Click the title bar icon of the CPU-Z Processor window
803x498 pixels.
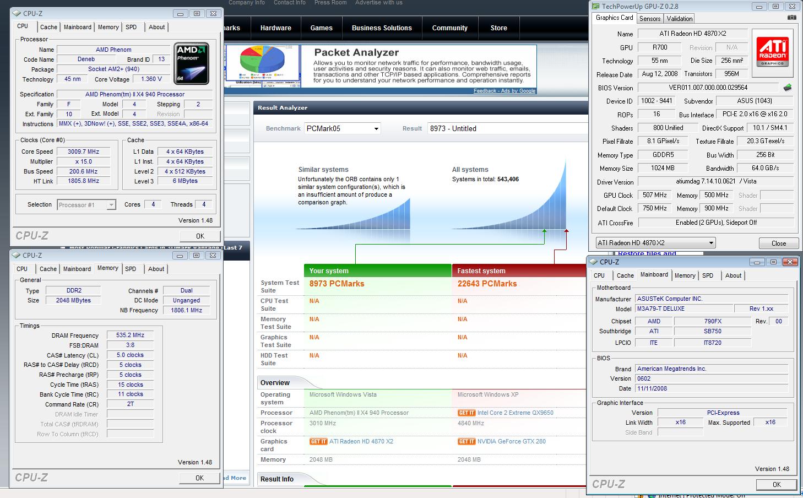coord(17,13)
